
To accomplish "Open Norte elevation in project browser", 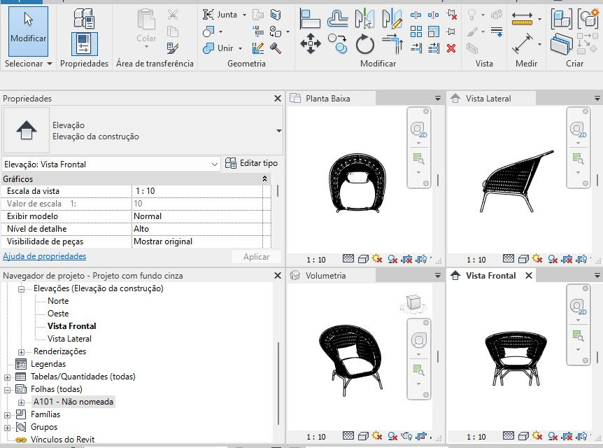I will (58, 301).
